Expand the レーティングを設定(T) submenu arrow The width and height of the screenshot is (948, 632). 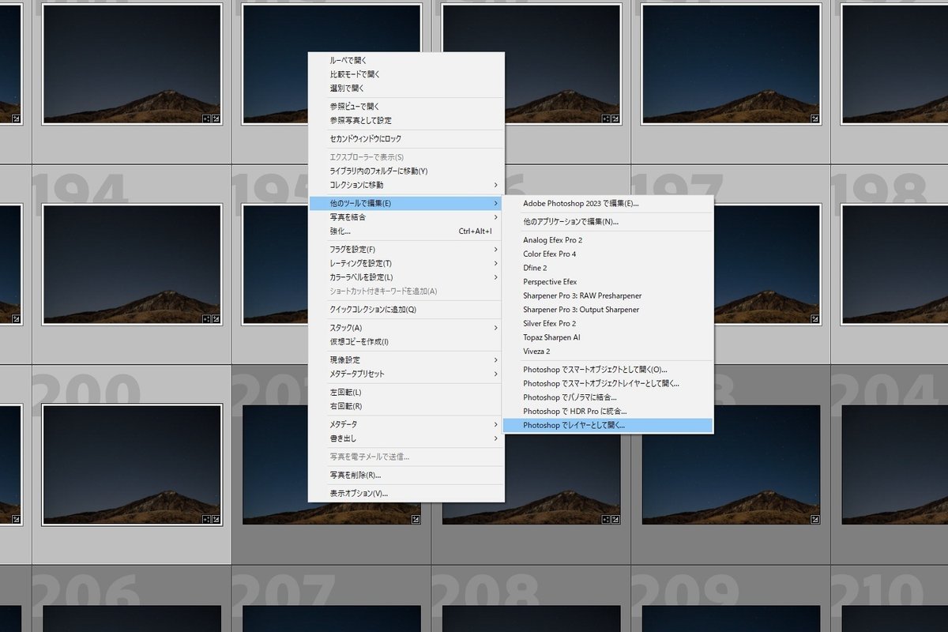pyautogui.click(x=496, y=263)
